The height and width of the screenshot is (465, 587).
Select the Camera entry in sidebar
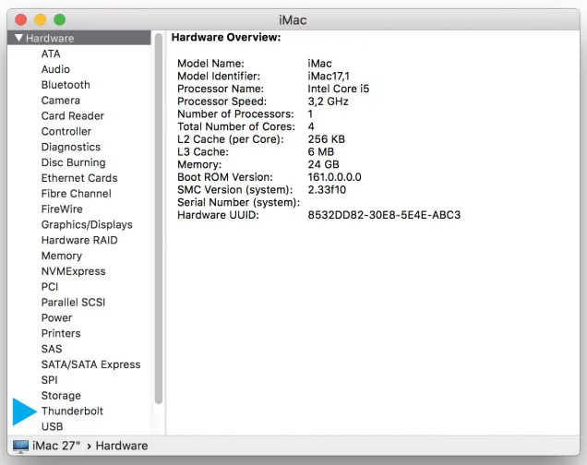point(60,101)
